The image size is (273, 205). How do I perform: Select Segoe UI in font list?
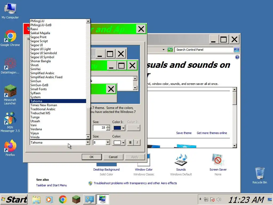click(x=58, y=45)
